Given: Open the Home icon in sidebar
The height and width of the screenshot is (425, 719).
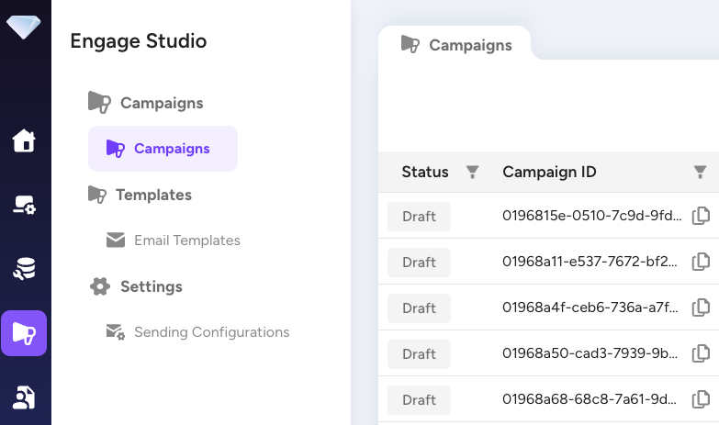Looking at the screenshot, I should [x=24, y=140].
